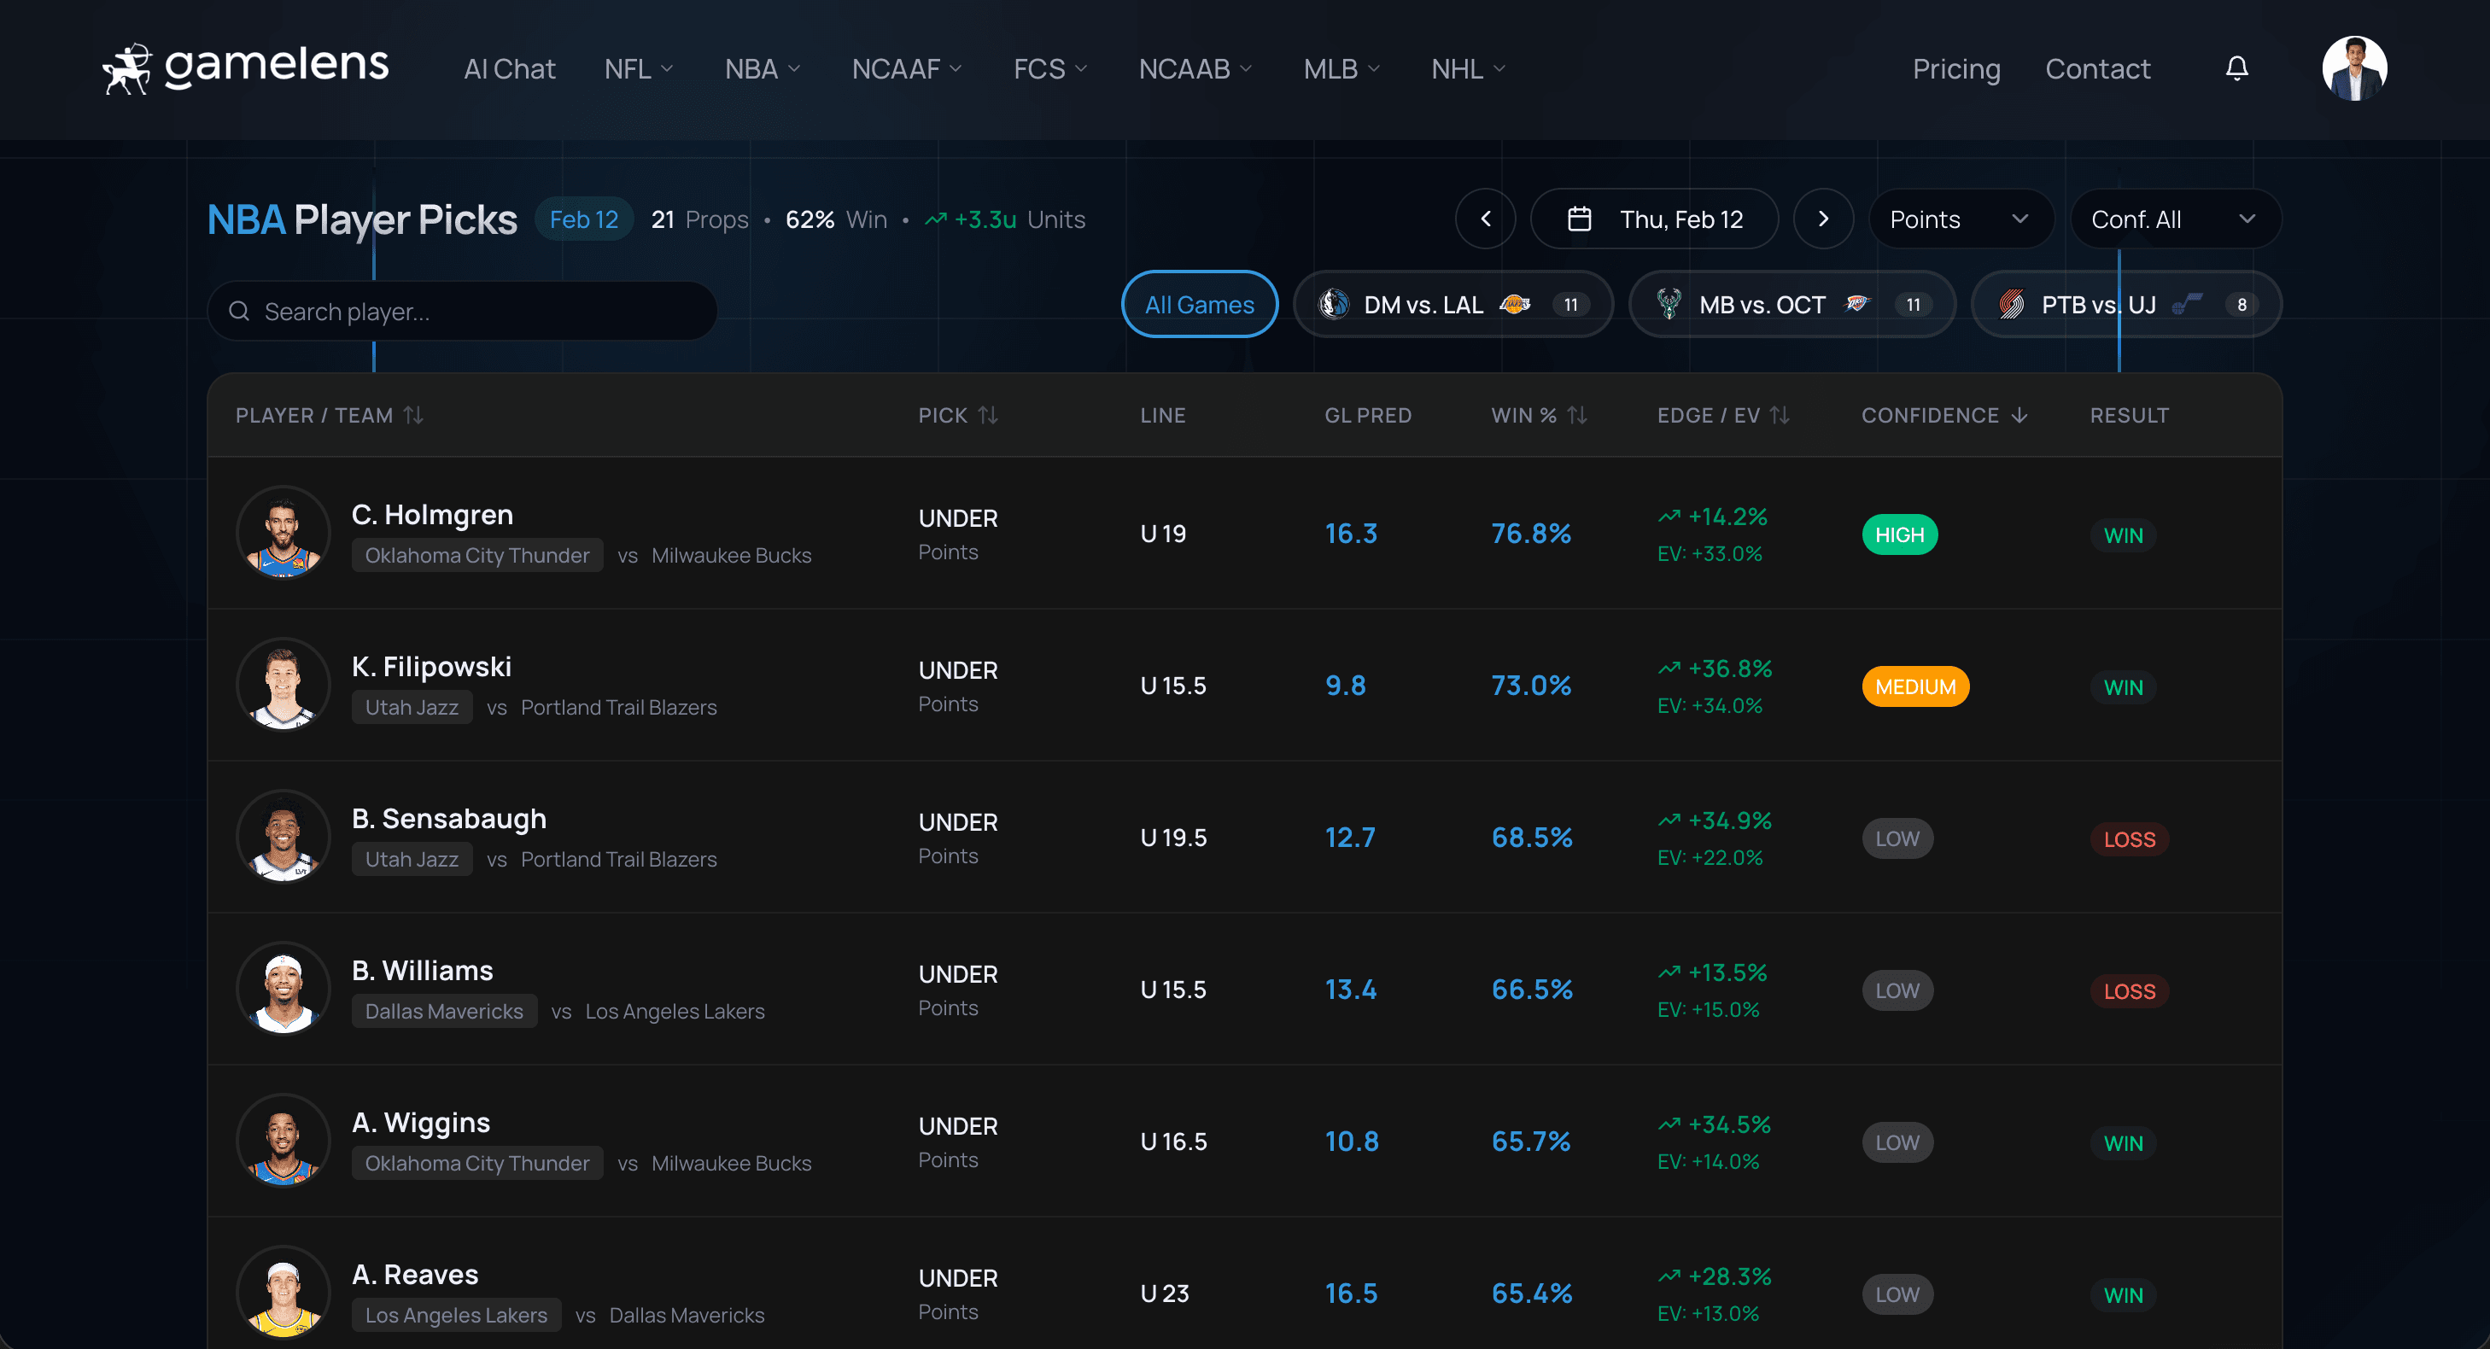Click Milwaukee Bucks logo in game filter

pyautogui.click(x=1669, y=305)
